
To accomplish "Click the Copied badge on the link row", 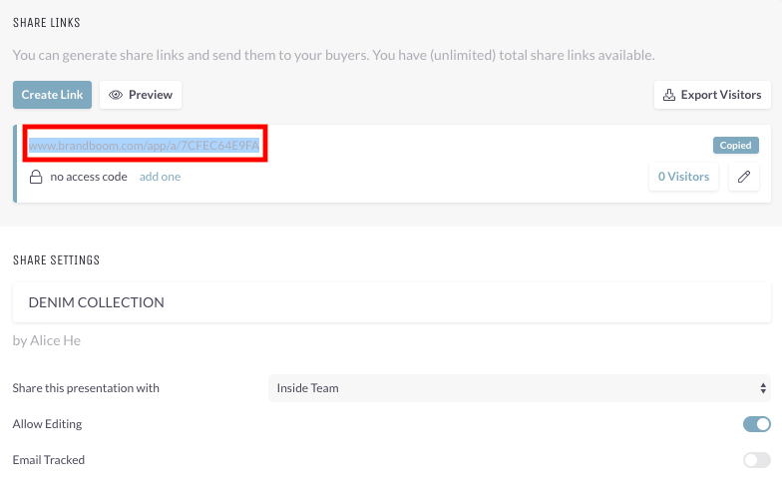I will point(736,146).
